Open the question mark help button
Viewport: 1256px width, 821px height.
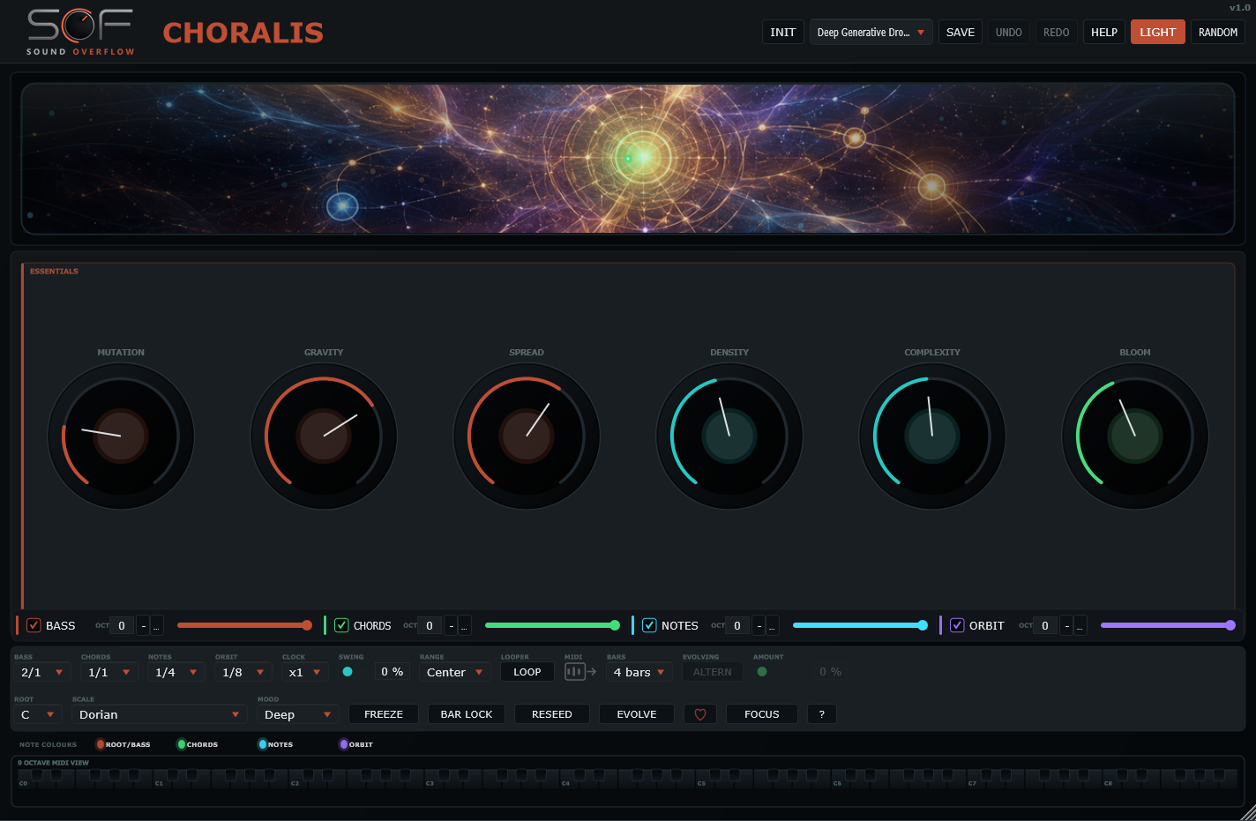[x=822, y=714]
